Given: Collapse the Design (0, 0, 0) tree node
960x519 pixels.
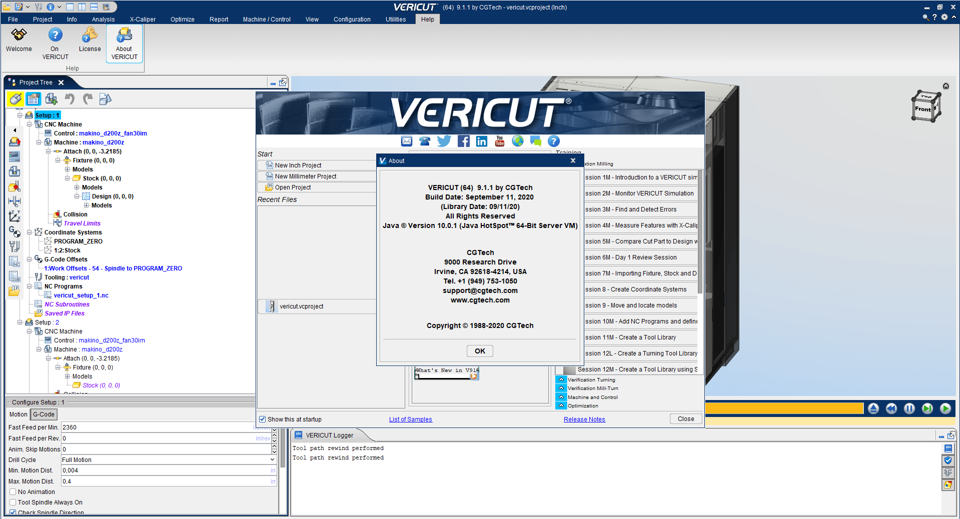Looking at the screenshot, I should [77, 196].
